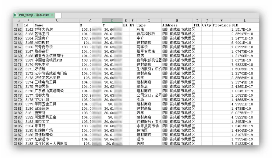Viewport: 272px width, 158px height.
Task: Click the id cell 3175
Action: pyautogui.click(x=28, y=87)
